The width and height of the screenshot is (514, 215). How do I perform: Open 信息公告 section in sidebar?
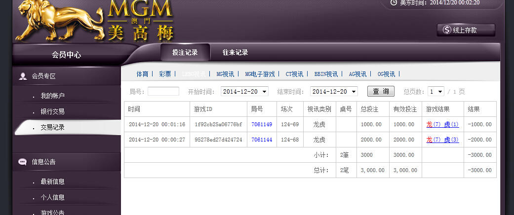coord(67,162)
